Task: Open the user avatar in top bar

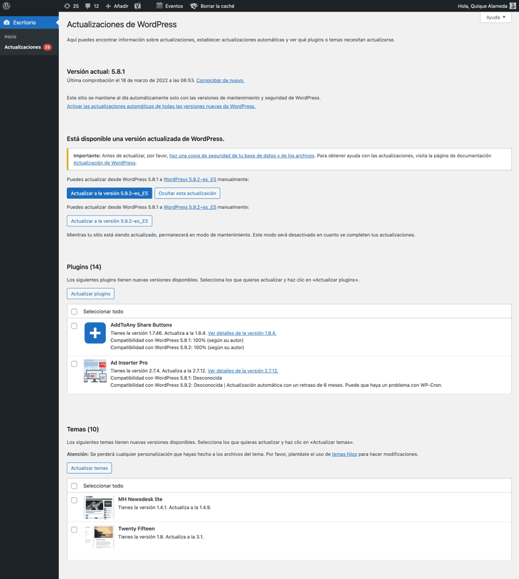Action: pos(513,6)
